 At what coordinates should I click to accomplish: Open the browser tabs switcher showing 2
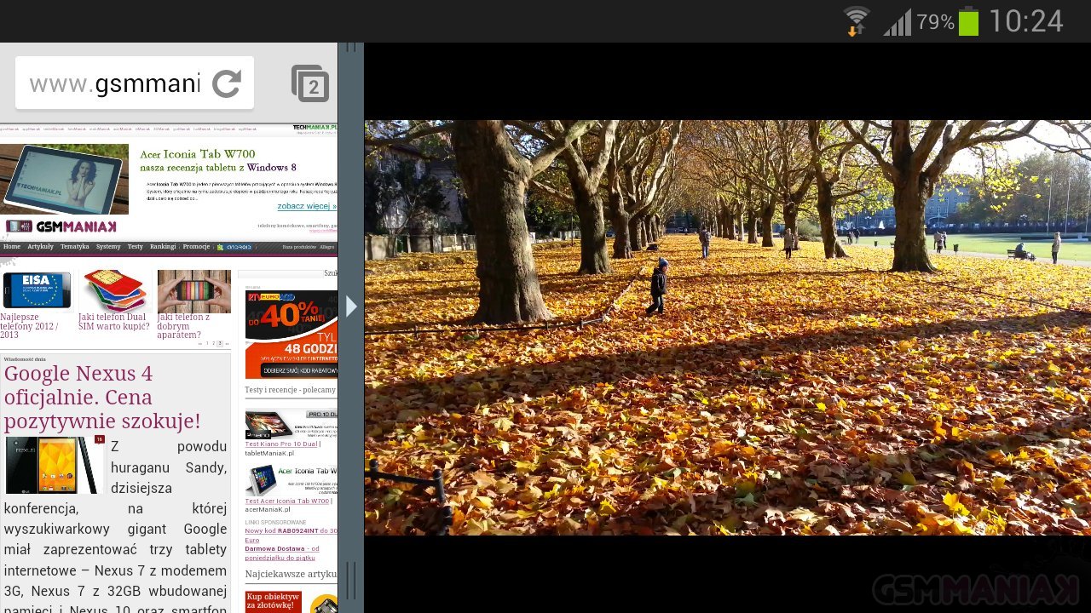point(310,84)
